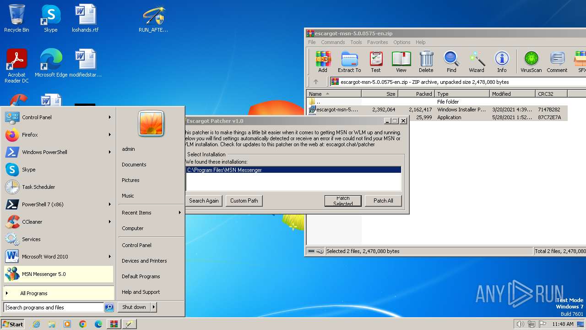
Task: Open File menu in WinRAR
Action: coord(312,42)
